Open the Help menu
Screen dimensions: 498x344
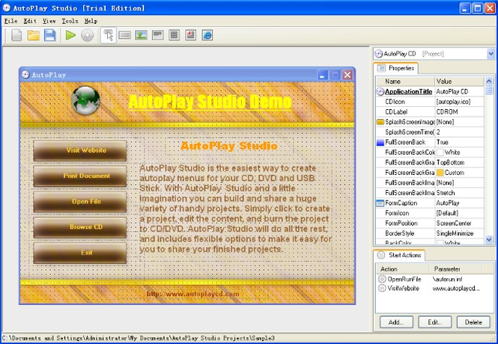pos(91,21)
